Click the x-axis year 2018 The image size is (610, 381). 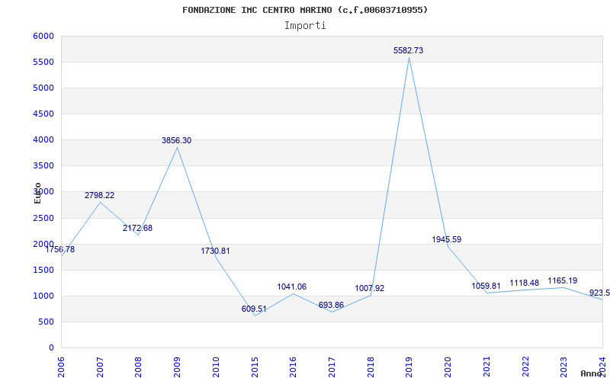371,367
